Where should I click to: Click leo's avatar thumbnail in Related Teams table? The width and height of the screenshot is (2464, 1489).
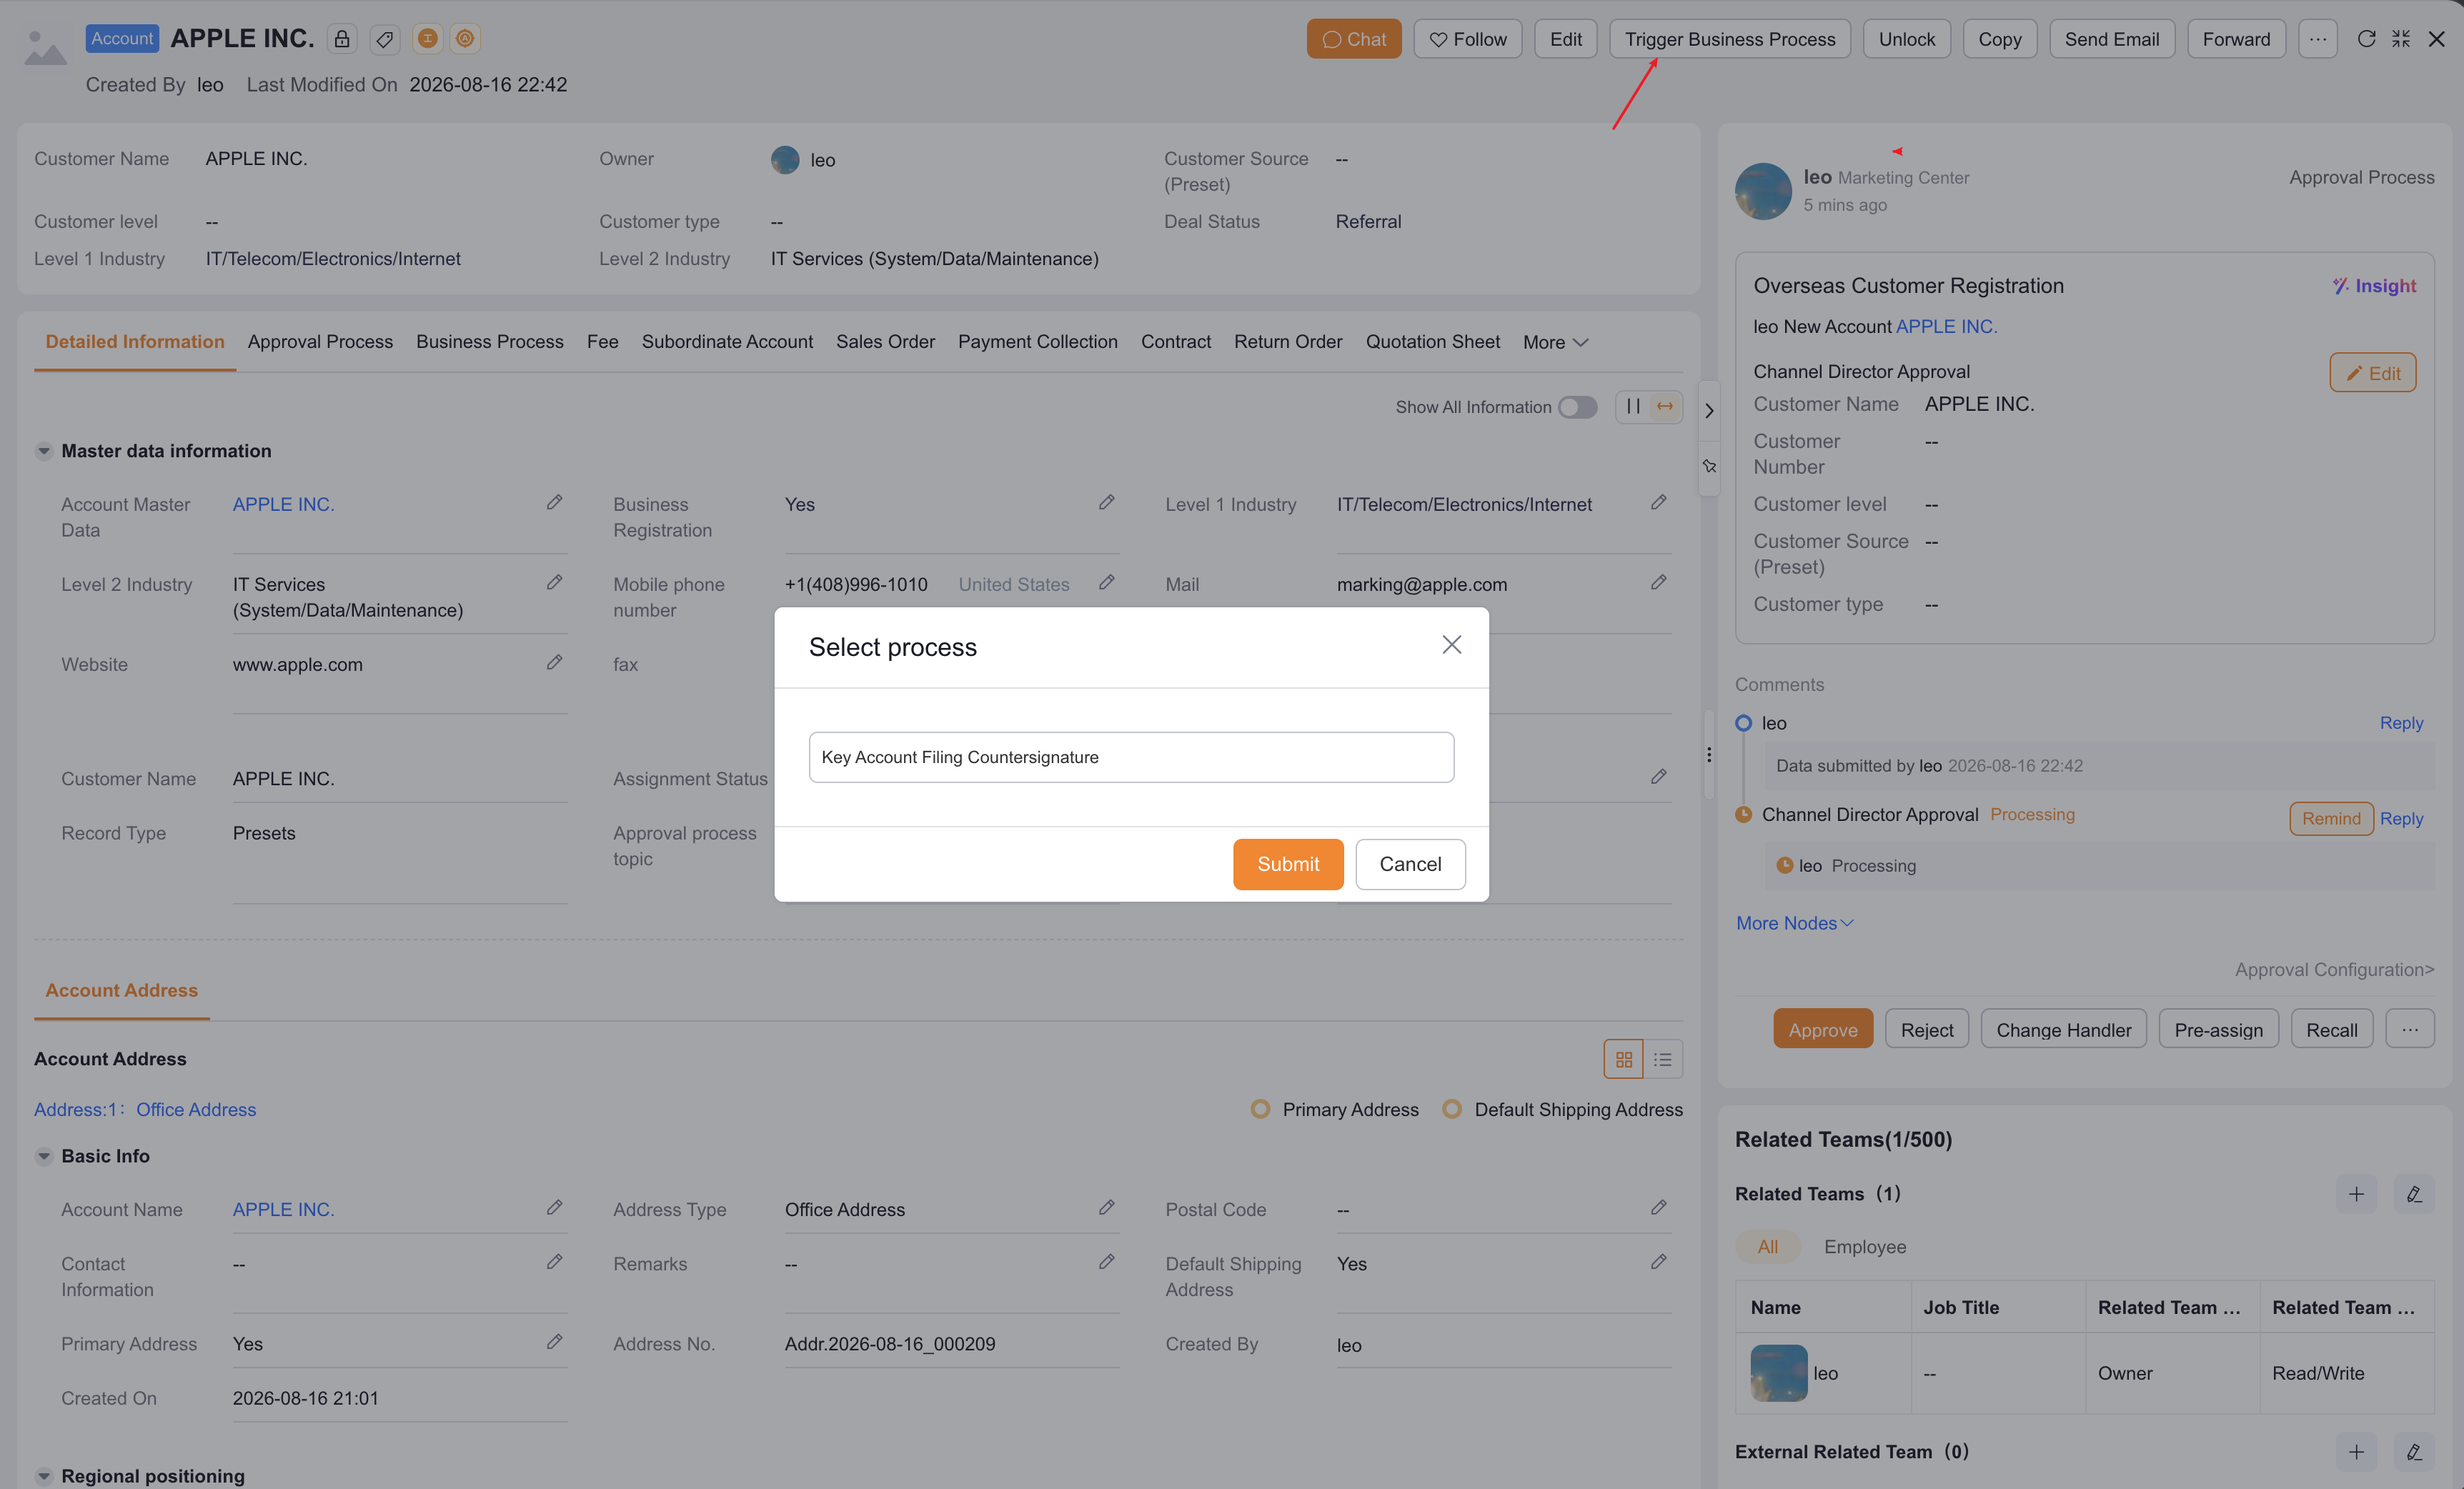(1779, 1373)
